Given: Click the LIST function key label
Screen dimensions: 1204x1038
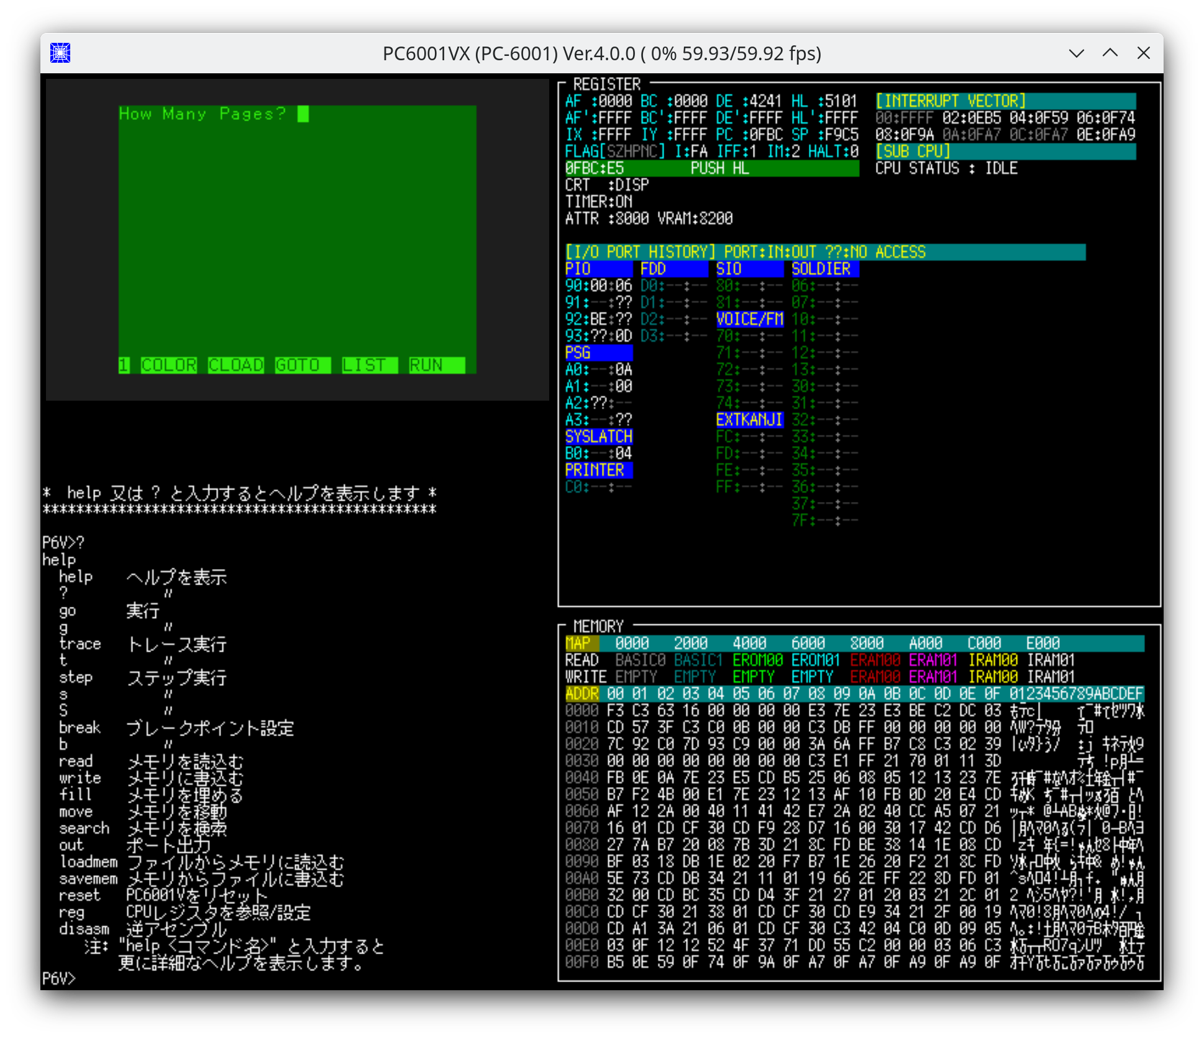Looking at the screenshot, I should pyautogui.click(x=370, y=365).
